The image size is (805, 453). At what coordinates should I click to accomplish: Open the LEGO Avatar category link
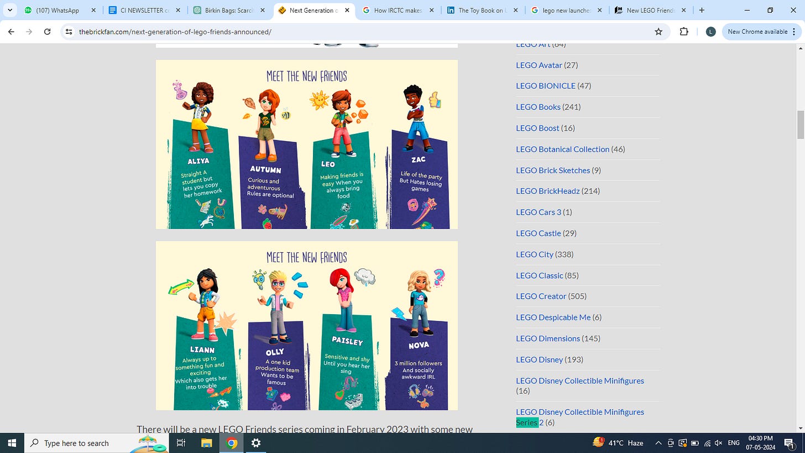point(539,65)
